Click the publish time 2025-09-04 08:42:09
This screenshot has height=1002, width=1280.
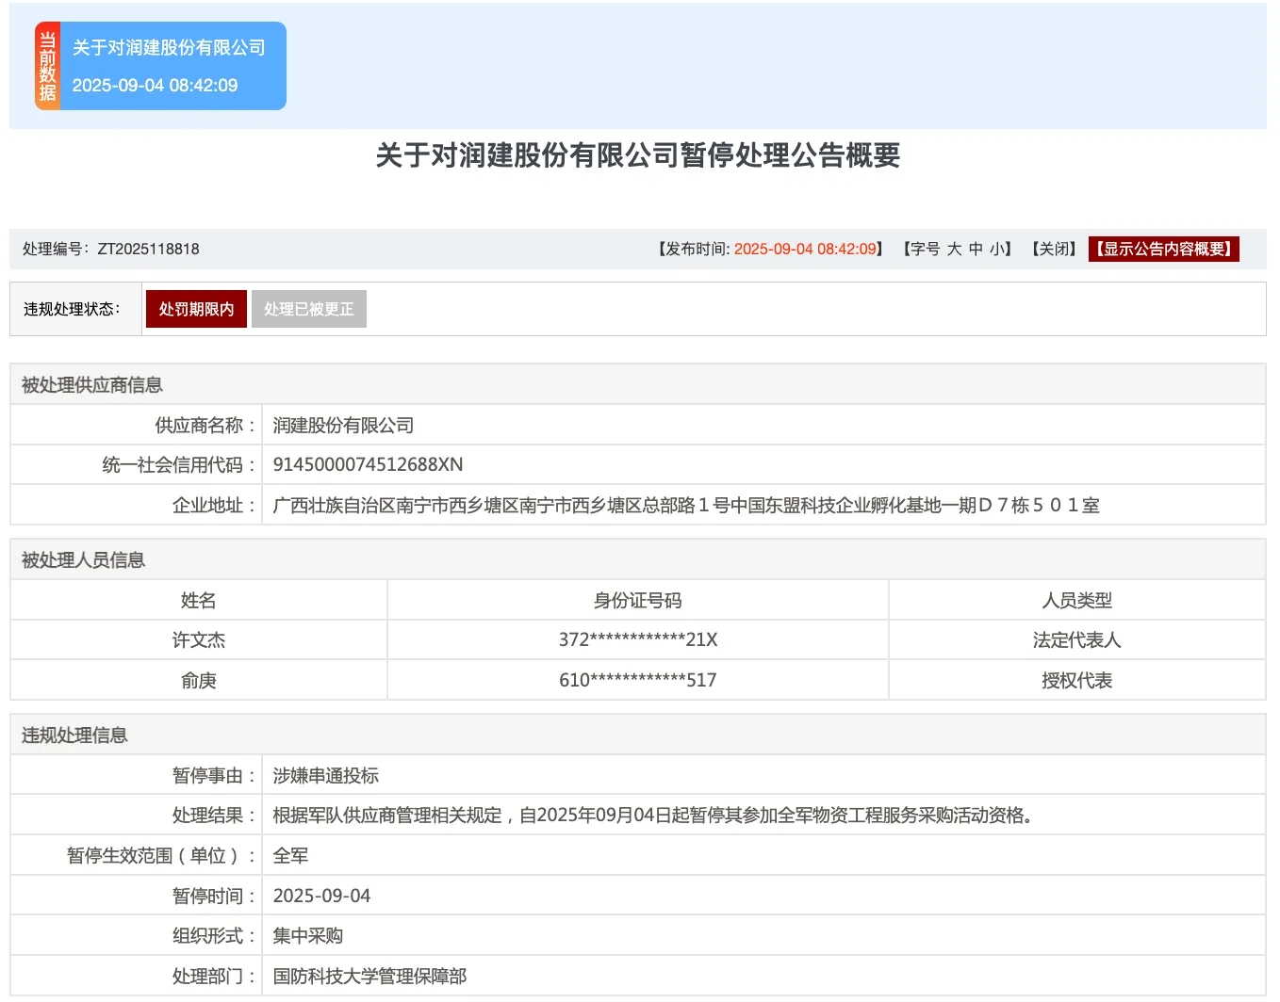(x=806, y=249)
